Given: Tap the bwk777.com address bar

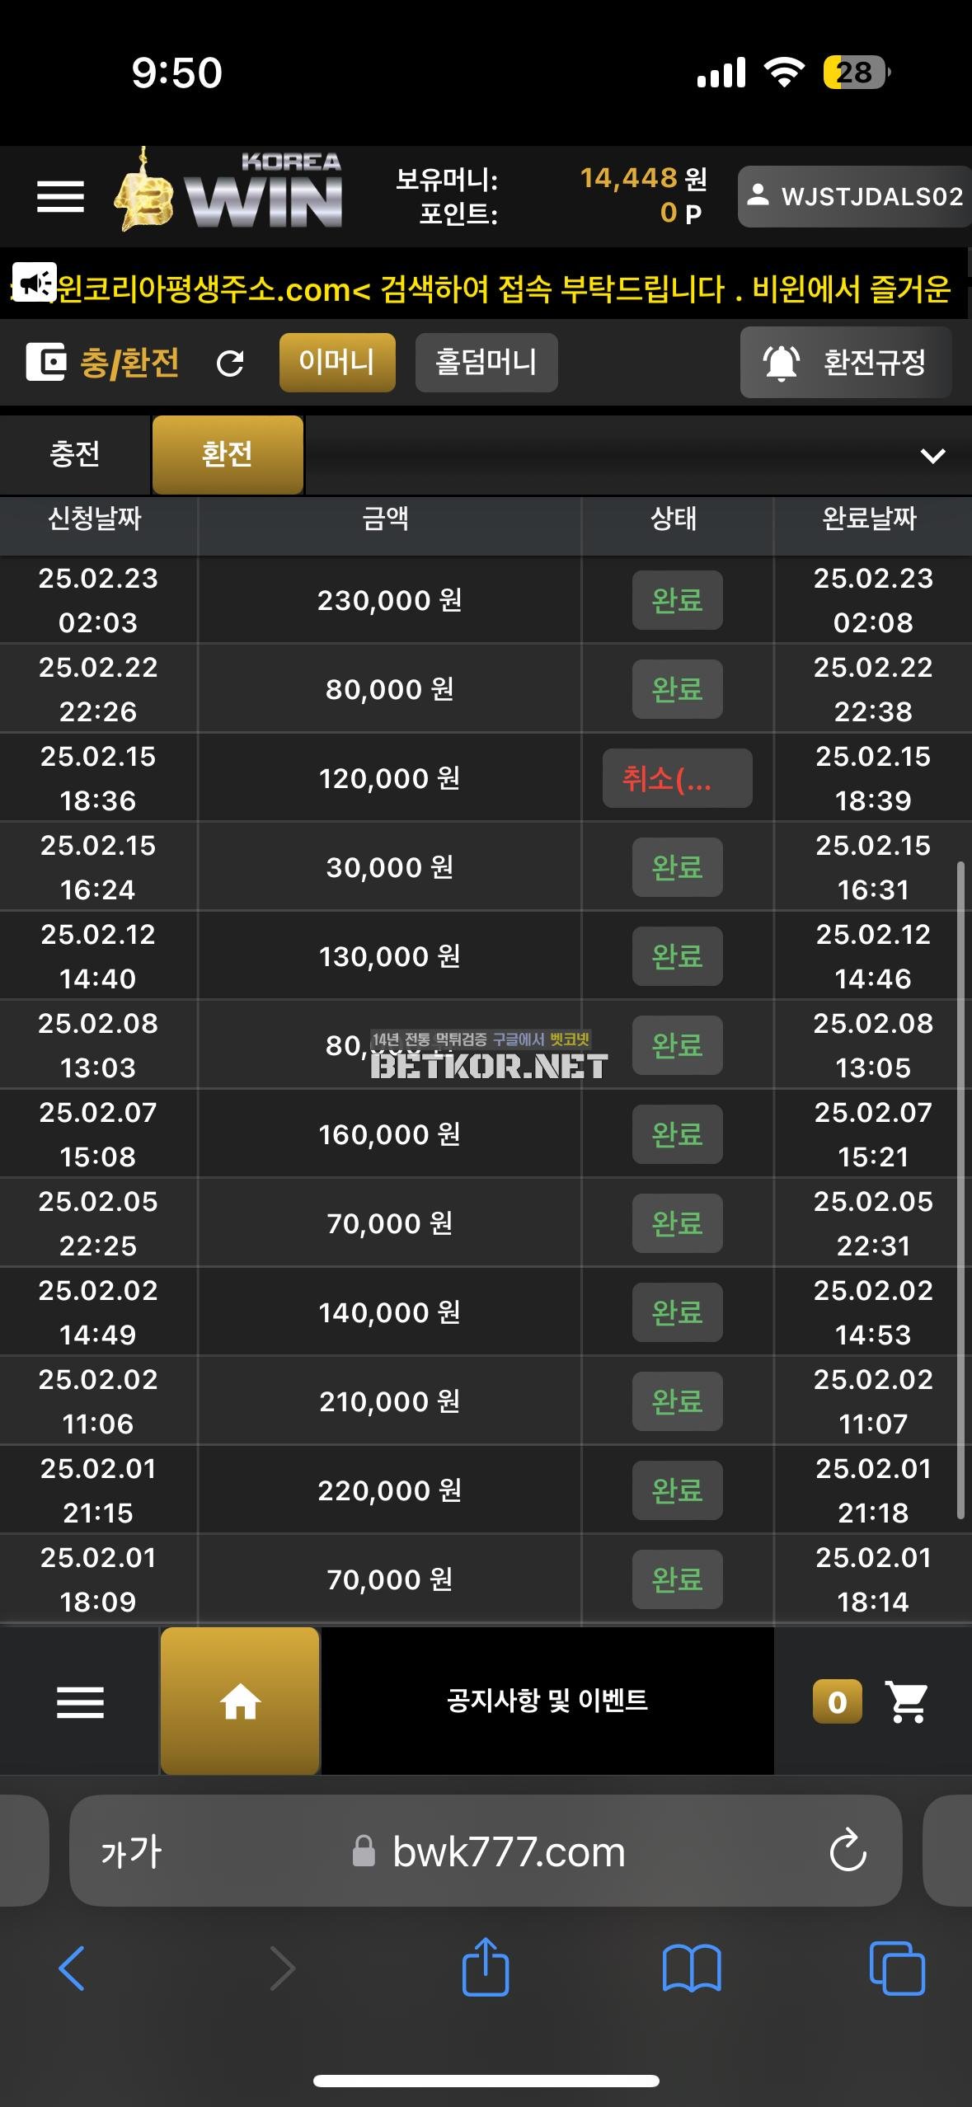Looking at the screenshot, I should 508,1851.
